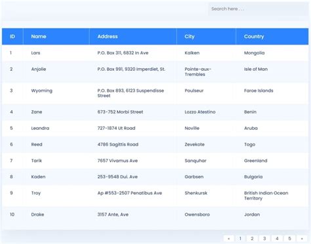
Task: Click the city Poulseur
Action: click(194, 91)
